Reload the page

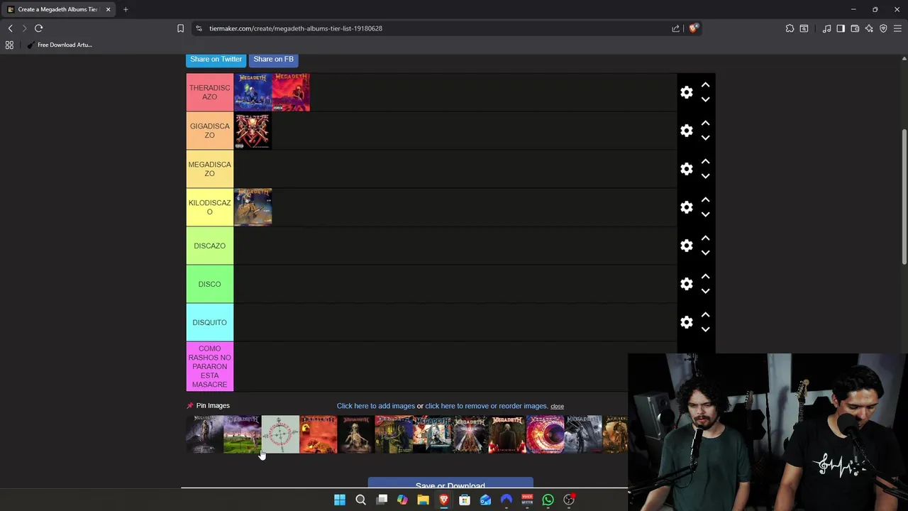(x=38, y=28)
